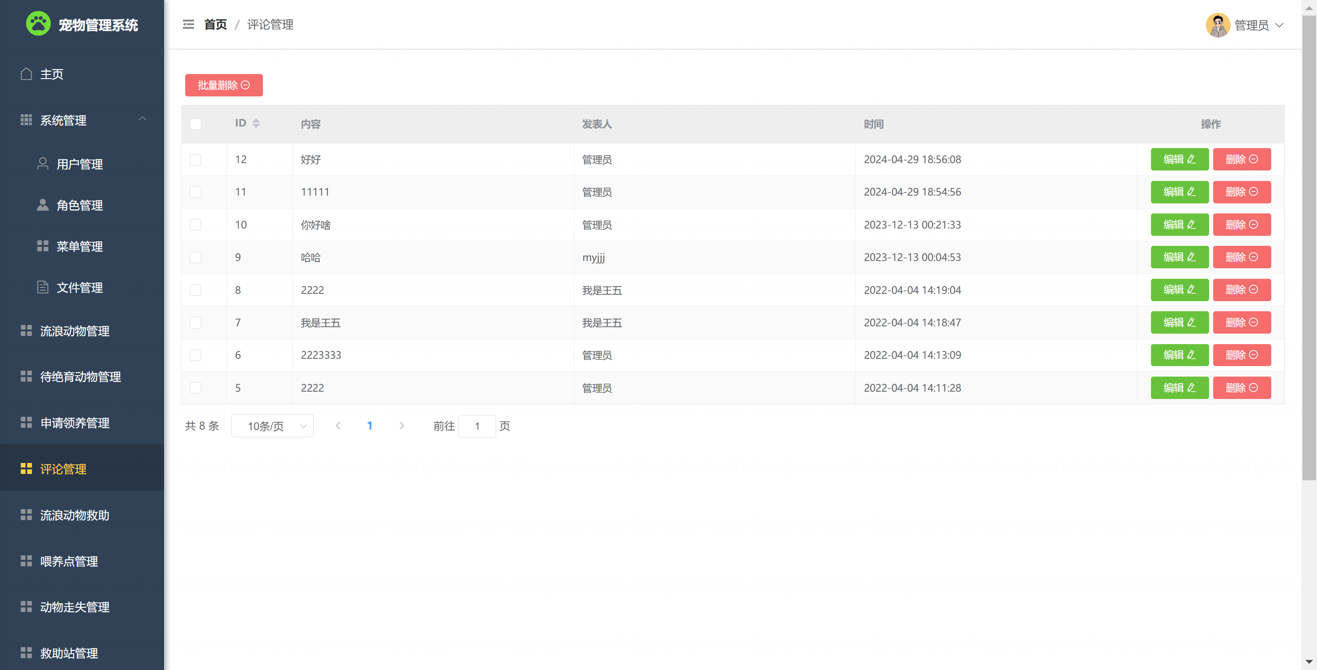Image resolution: width=1317 pixels, height=670 pixels.
Task: Click the document icon beside 文件管理
Action: click(43, 287)
